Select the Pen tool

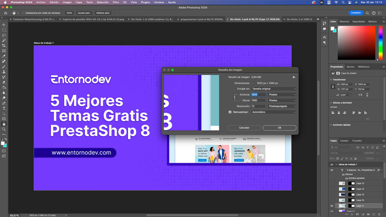pyautogui.click(x=4, y=103)
